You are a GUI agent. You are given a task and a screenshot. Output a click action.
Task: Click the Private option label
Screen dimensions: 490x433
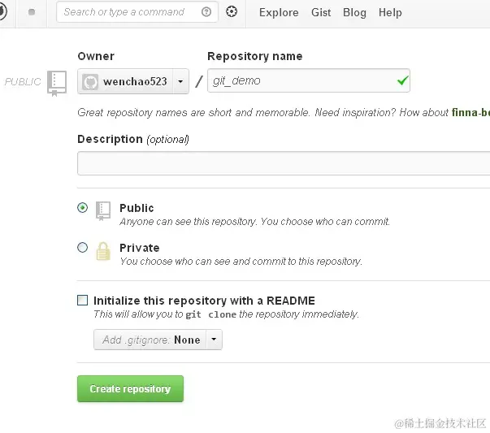tap(140, 248)
